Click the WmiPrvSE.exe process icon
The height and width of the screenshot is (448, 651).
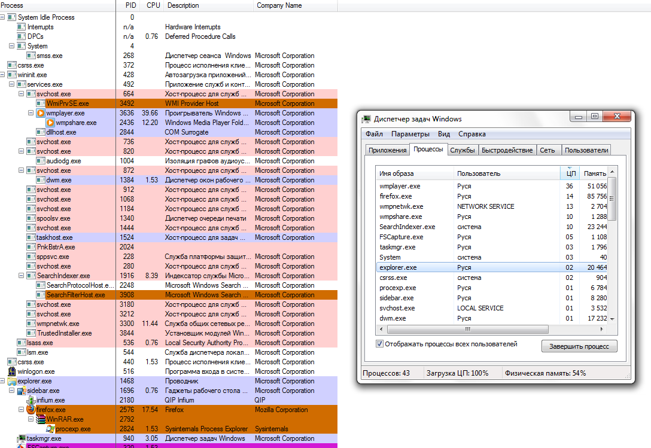(x=41, y=103)
